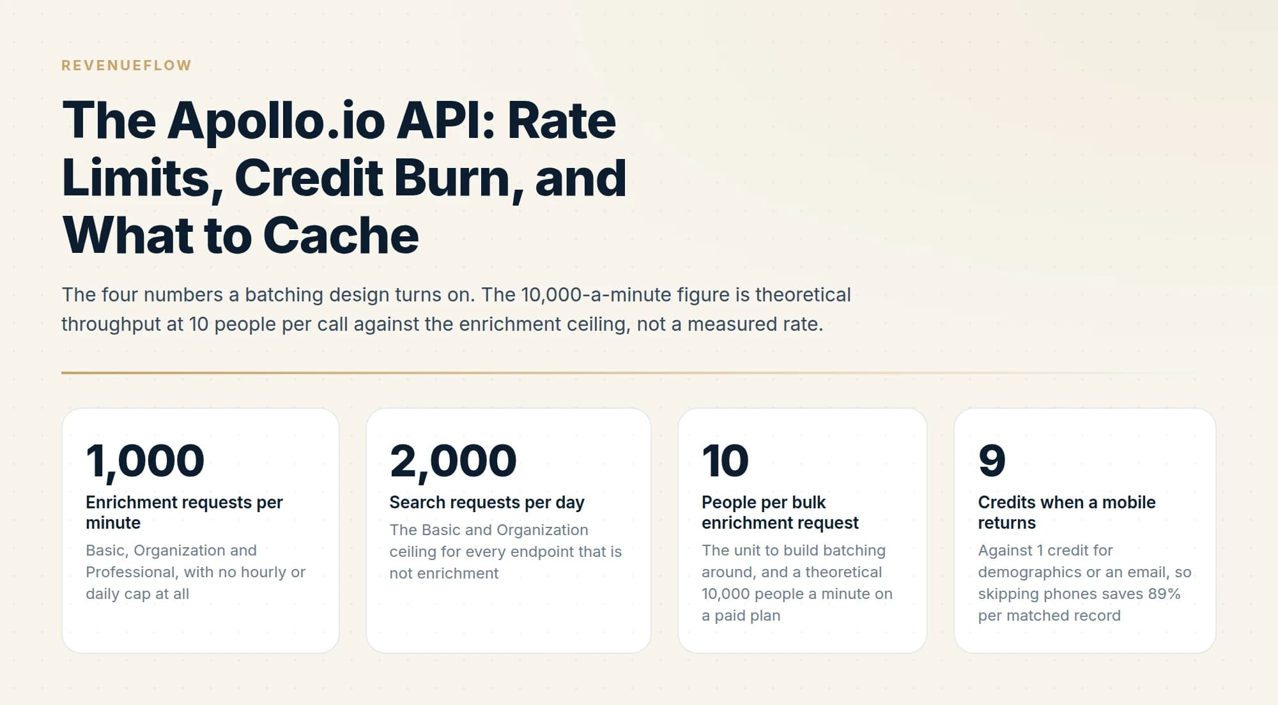Click the subtitle paragraph about four numbers
Image resolution: width=1278 pixels, height=705 pixels.
tap(456, 309)
